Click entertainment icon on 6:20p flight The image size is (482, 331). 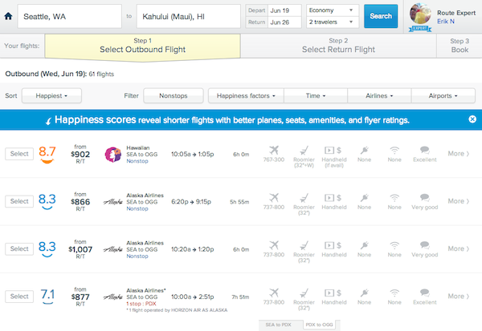(333, 198)
